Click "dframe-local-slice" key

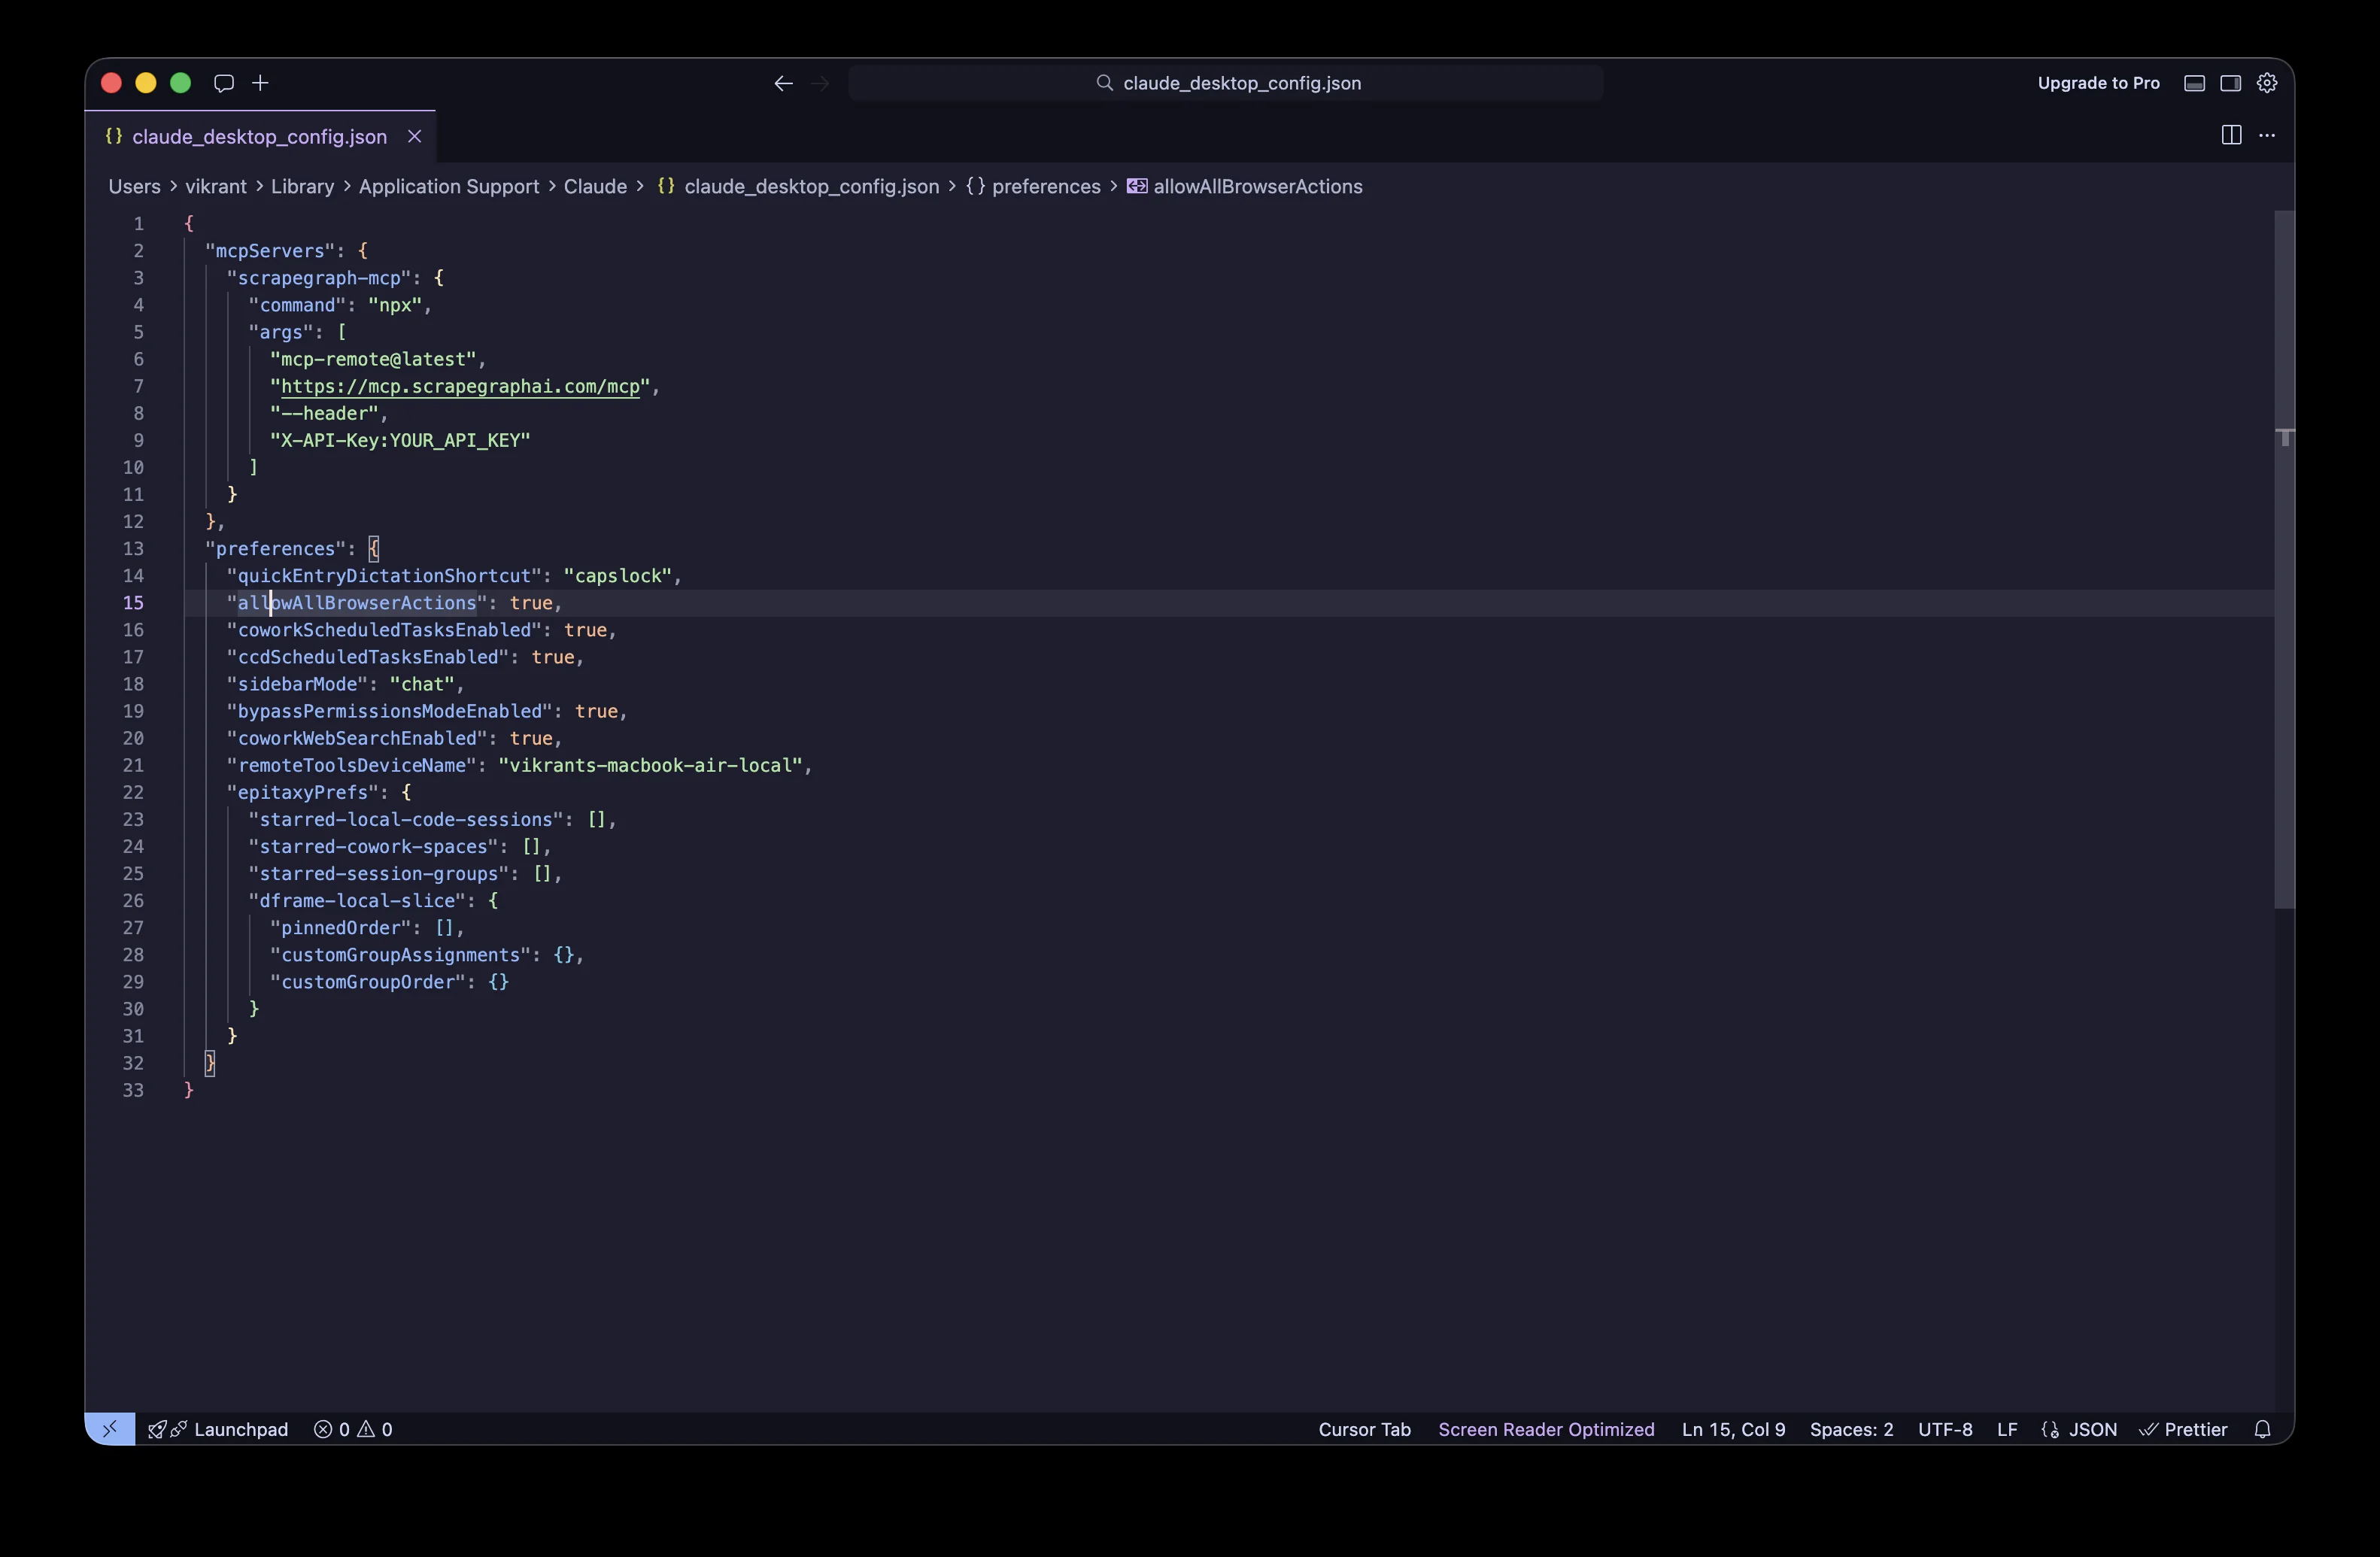tap(357, 900)
